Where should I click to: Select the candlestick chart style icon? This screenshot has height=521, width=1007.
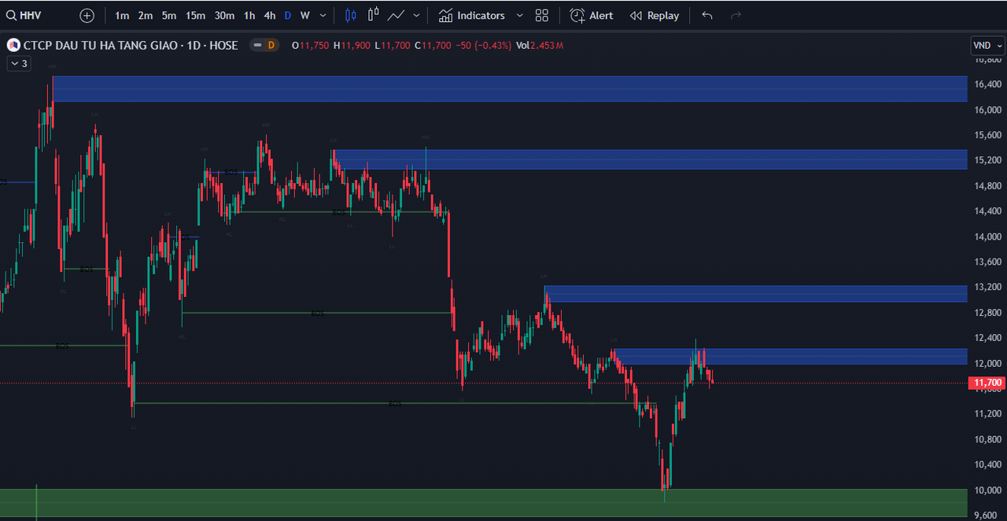(351, 15)
